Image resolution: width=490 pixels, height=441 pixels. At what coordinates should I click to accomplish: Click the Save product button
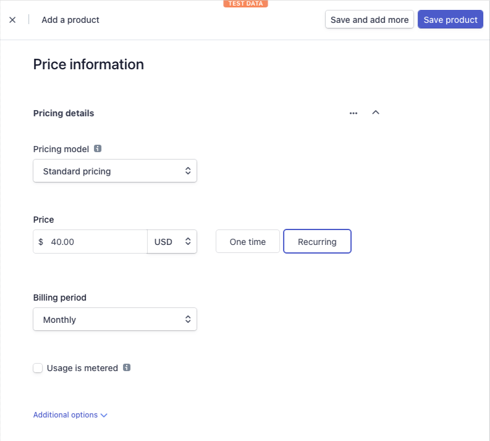[x=450, y=20]
